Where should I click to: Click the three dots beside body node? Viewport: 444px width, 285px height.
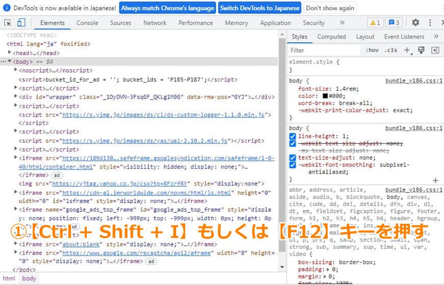tap(4, 61)
